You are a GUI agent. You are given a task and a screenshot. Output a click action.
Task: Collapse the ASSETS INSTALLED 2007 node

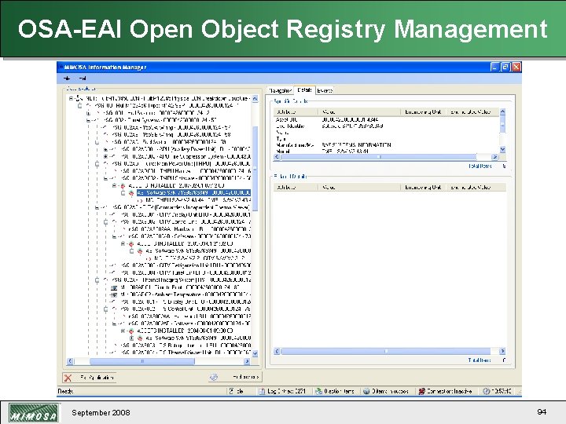(x=115, y=185)
